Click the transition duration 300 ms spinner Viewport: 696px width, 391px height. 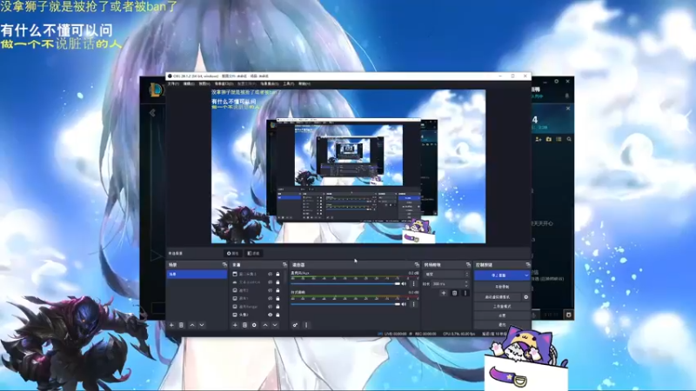point(451,284)
